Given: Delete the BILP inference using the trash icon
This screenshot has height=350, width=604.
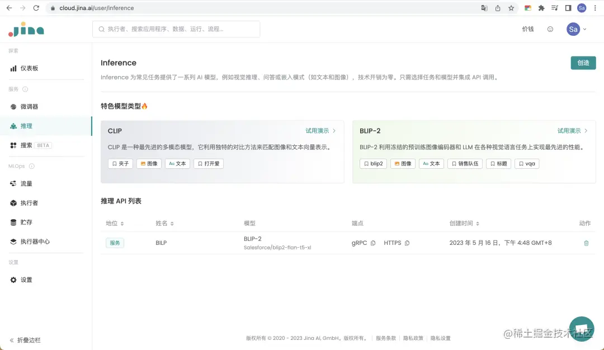Looking at the screenshot, I should tap(586, 243).
